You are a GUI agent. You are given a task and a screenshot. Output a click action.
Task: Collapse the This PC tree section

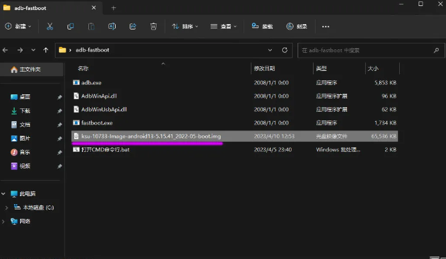[x=3, y=194]
